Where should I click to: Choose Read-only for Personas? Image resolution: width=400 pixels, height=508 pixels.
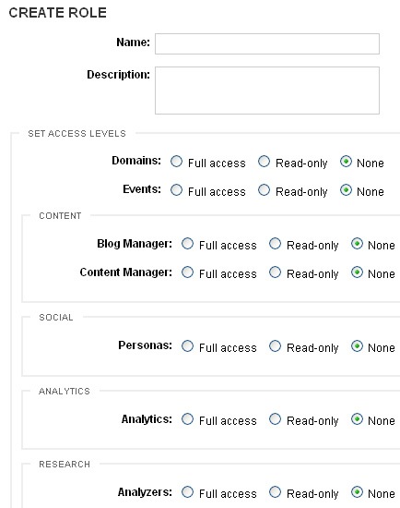275,346
